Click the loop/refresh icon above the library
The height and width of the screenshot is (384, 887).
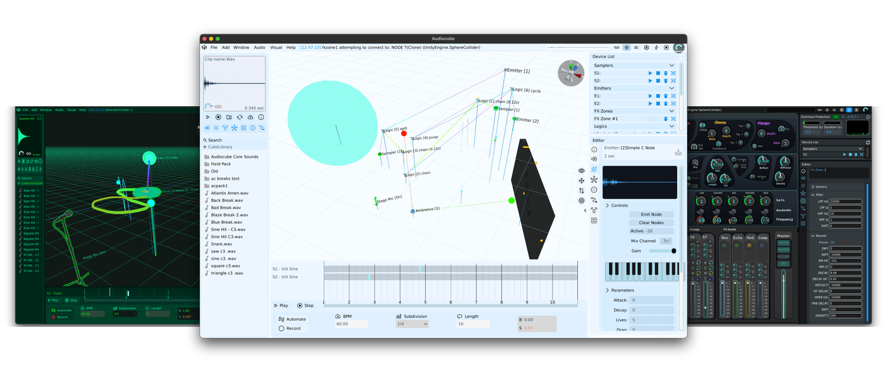point(239,117)
